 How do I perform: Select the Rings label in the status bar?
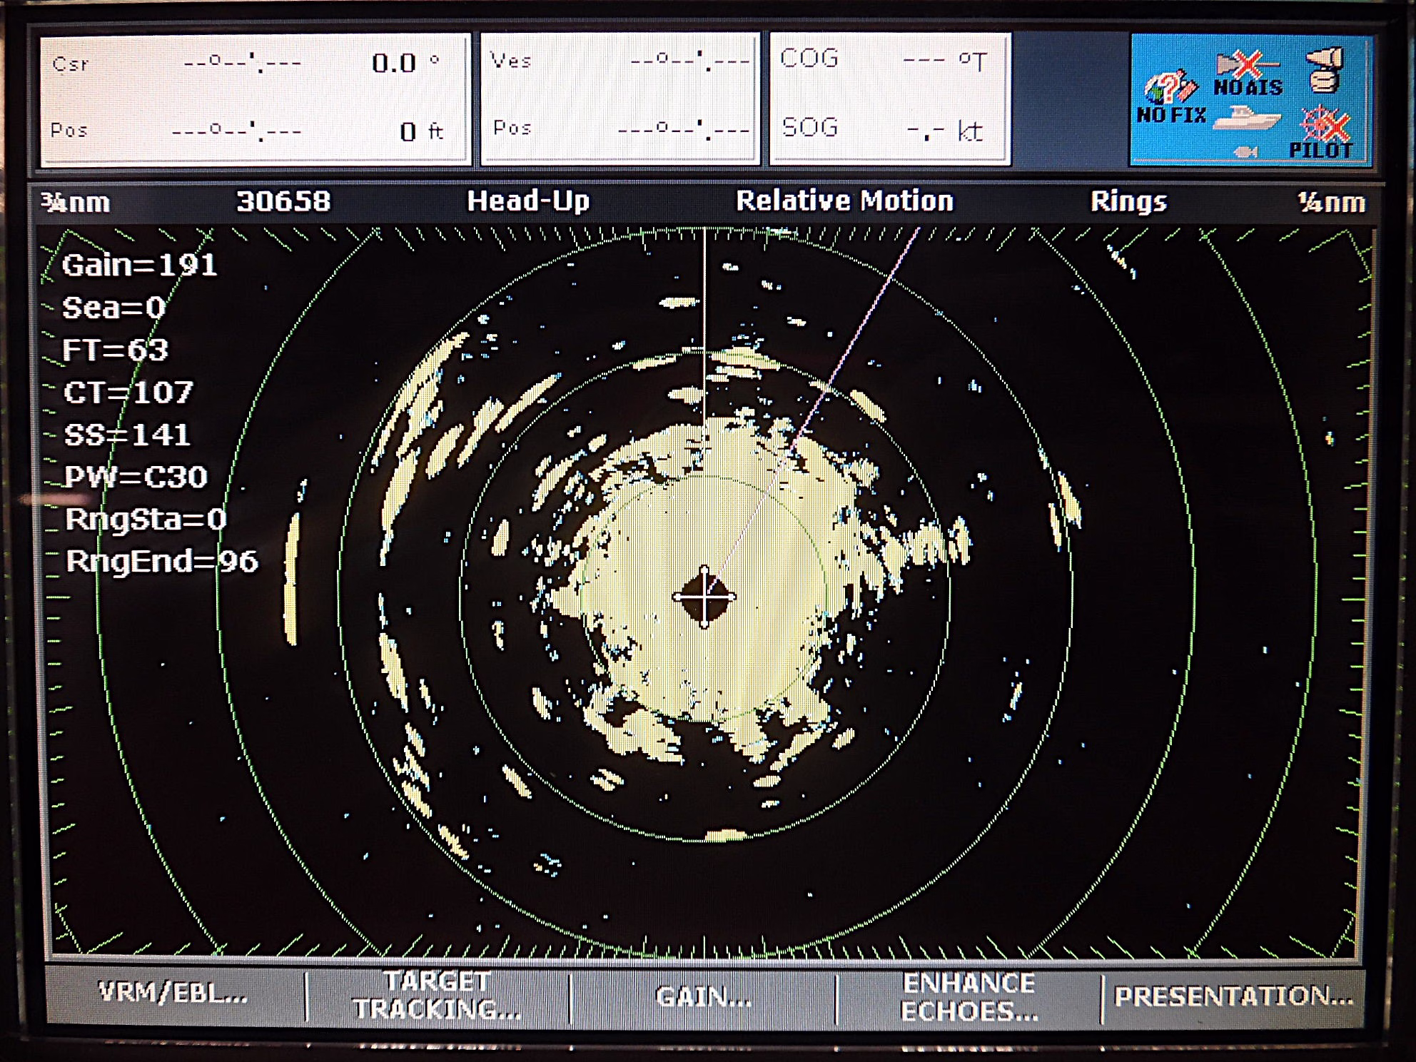(1128, 201)
